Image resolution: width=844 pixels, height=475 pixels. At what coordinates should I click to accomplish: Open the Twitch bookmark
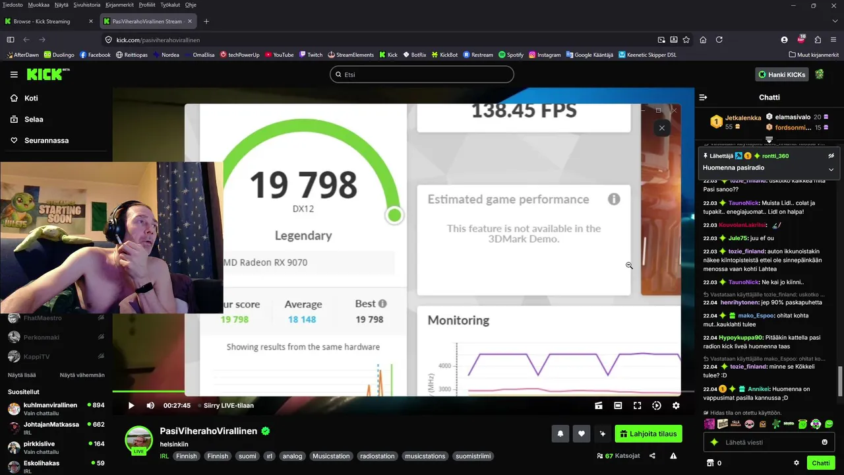[x=311, y=55]
